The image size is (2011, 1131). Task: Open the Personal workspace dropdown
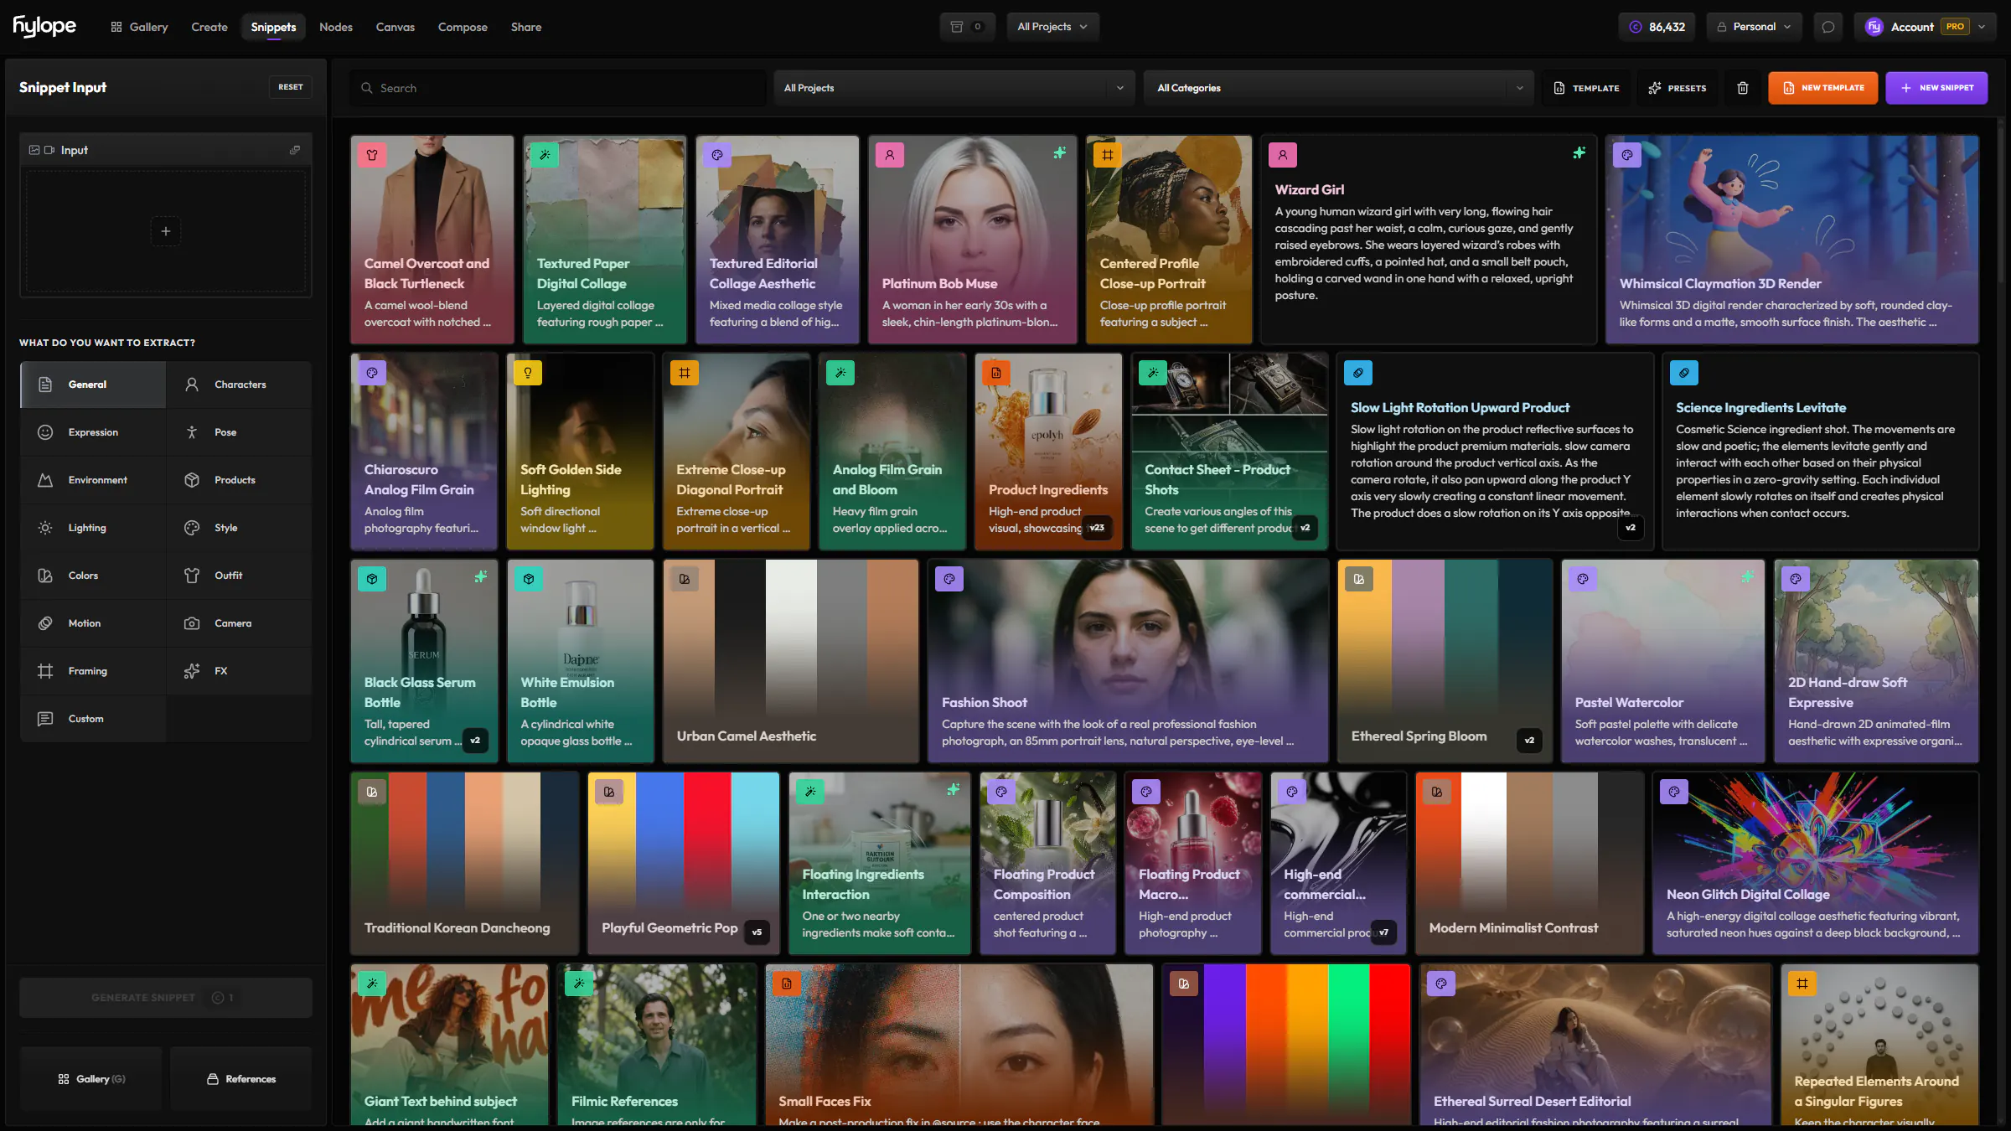pyautogui.click(x=1754, y=27)
